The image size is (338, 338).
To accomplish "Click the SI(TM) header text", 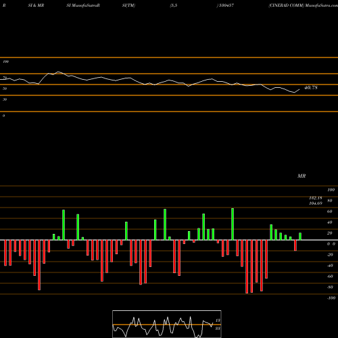I will tap(128, 5).
